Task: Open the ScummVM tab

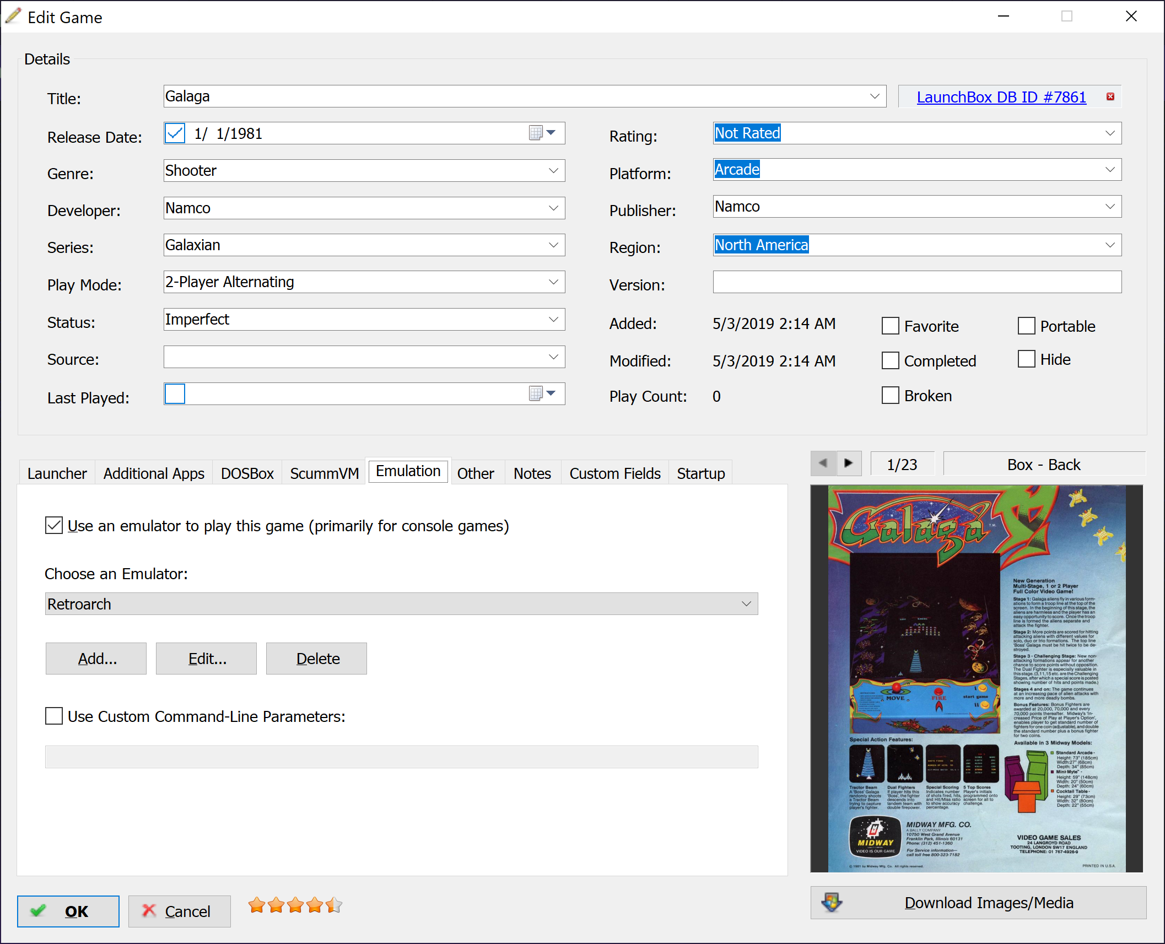Action: pyautogui.click(x=325, y=473)
